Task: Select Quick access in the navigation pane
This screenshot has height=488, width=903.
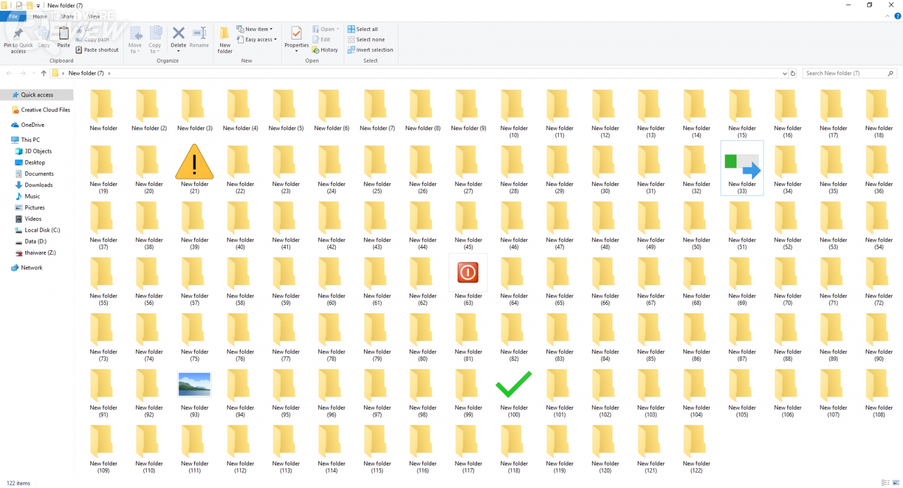Action: tap(37, 95)
